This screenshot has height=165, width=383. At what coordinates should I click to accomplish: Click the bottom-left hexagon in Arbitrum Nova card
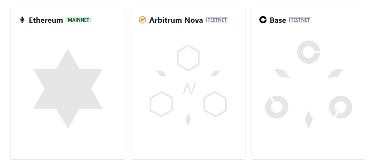click(x=162, y=104)
